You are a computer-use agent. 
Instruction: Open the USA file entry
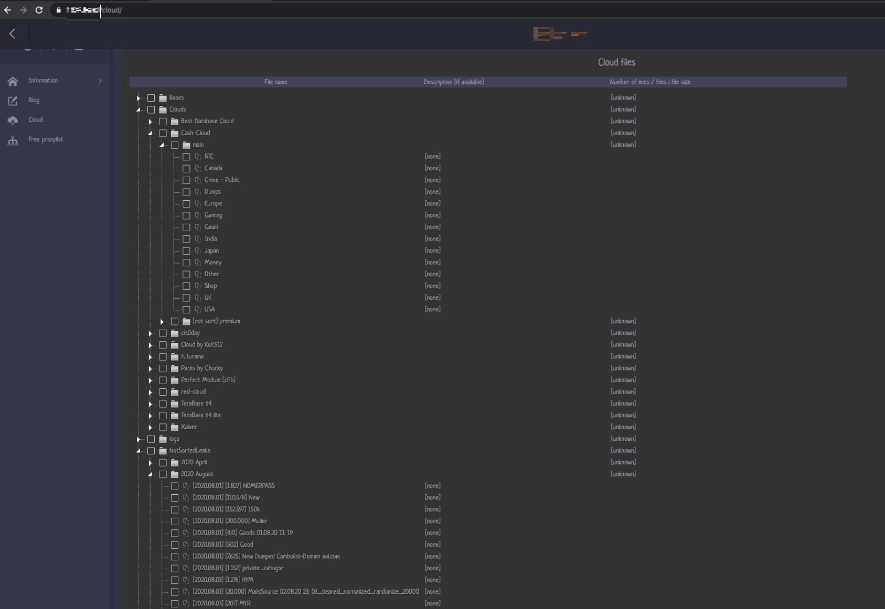[x=209, y=309]
